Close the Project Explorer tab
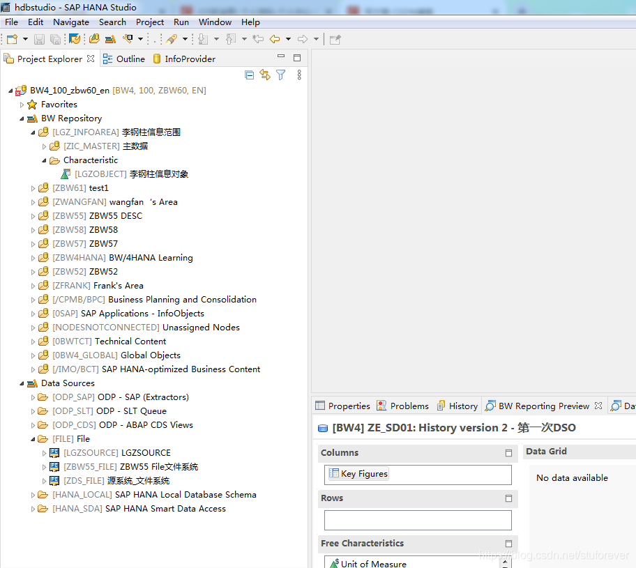 (91, 59)
